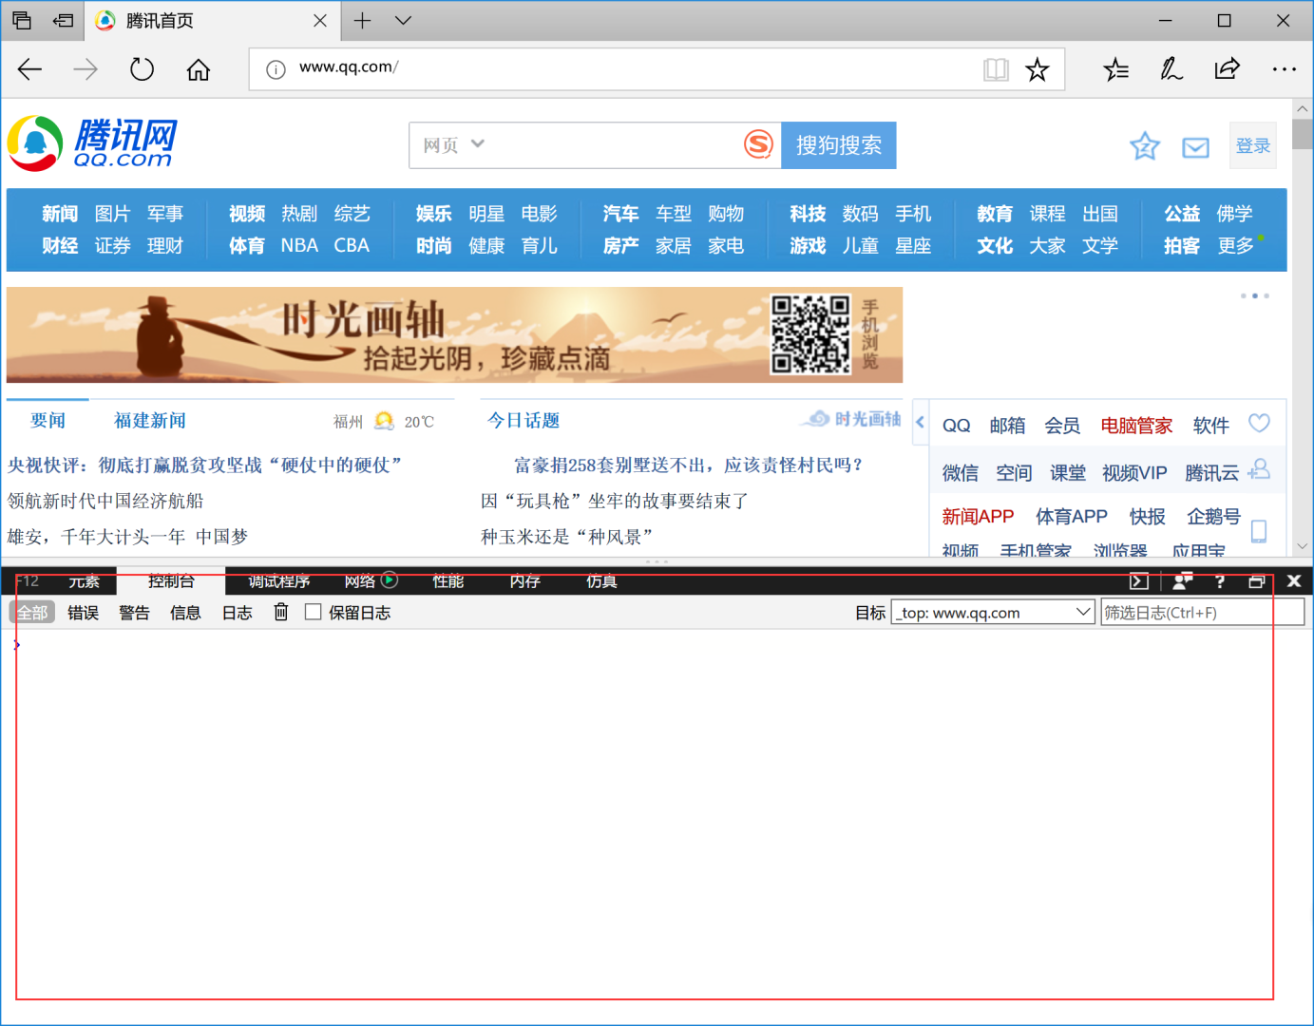Tick the 保留日志 checkbox

pyautogui.click(x=313, y=612)
